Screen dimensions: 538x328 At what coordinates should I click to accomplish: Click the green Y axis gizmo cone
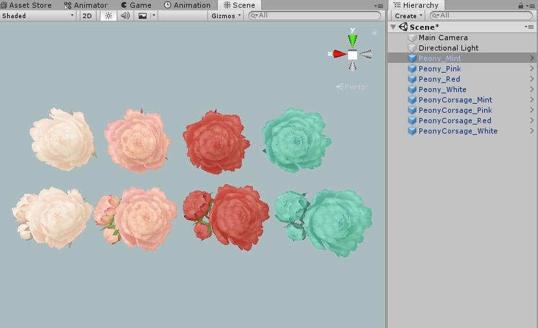(352, 40)
